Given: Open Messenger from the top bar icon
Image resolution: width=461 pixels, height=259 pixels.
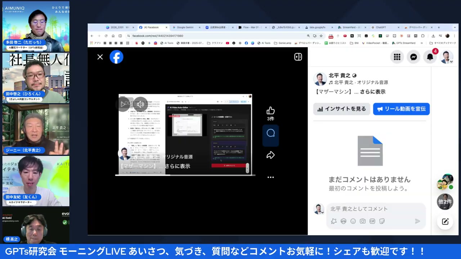Looking at the screenshot, I should pyautogui.click(x=413, y=57).
